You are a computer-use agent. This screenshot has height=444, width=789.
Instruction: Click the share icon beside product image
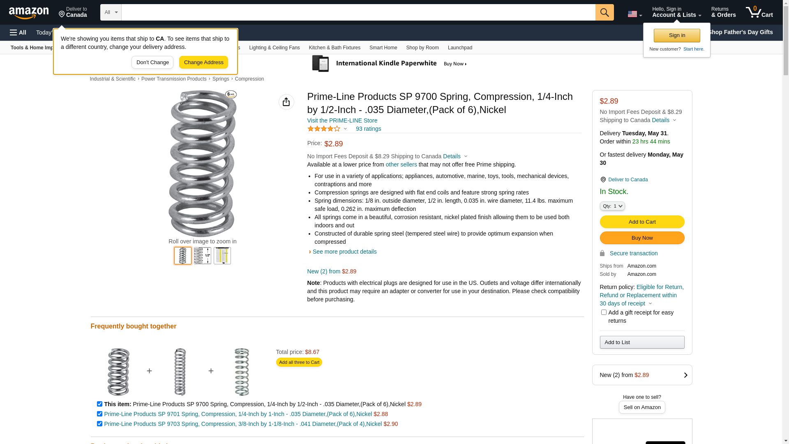286,102
